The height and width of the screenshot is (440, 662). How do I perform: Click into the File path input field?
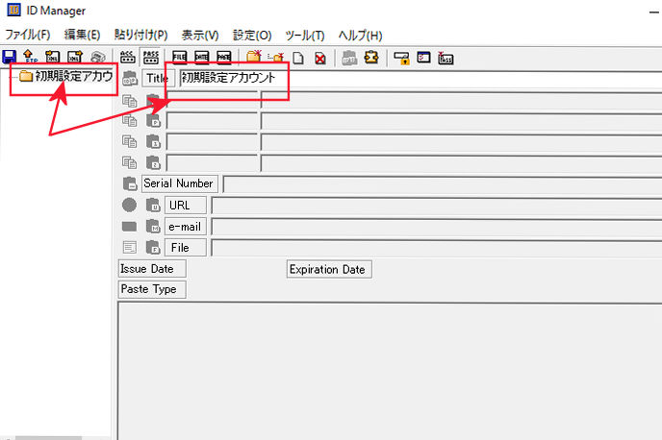tap(437, 248)
